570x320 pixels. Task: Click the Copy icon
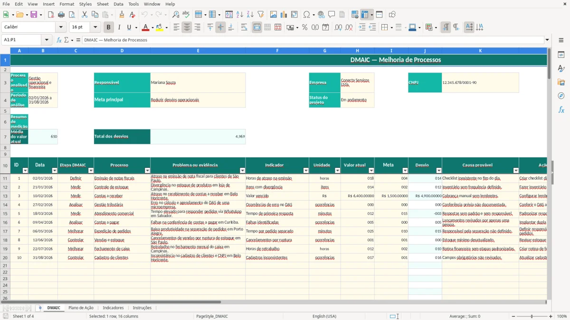click(95, 15)
